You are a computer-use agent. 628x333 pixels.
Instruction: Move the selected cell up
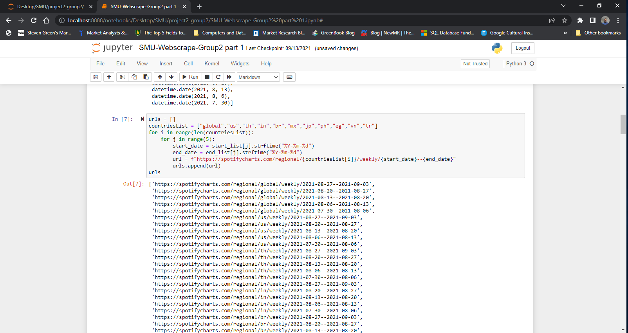point(160,77)
